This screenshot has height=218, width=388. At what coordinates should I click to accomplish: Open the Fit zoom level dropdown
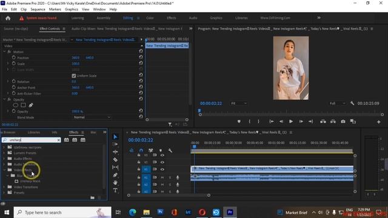238,104
